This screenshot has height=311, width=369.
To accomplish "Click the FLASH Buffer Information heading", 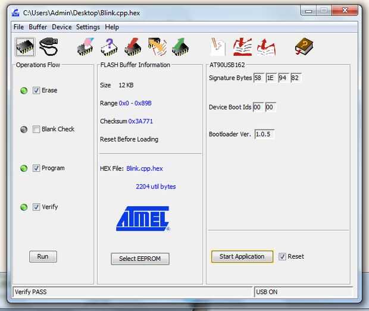I will pos(135,65).
